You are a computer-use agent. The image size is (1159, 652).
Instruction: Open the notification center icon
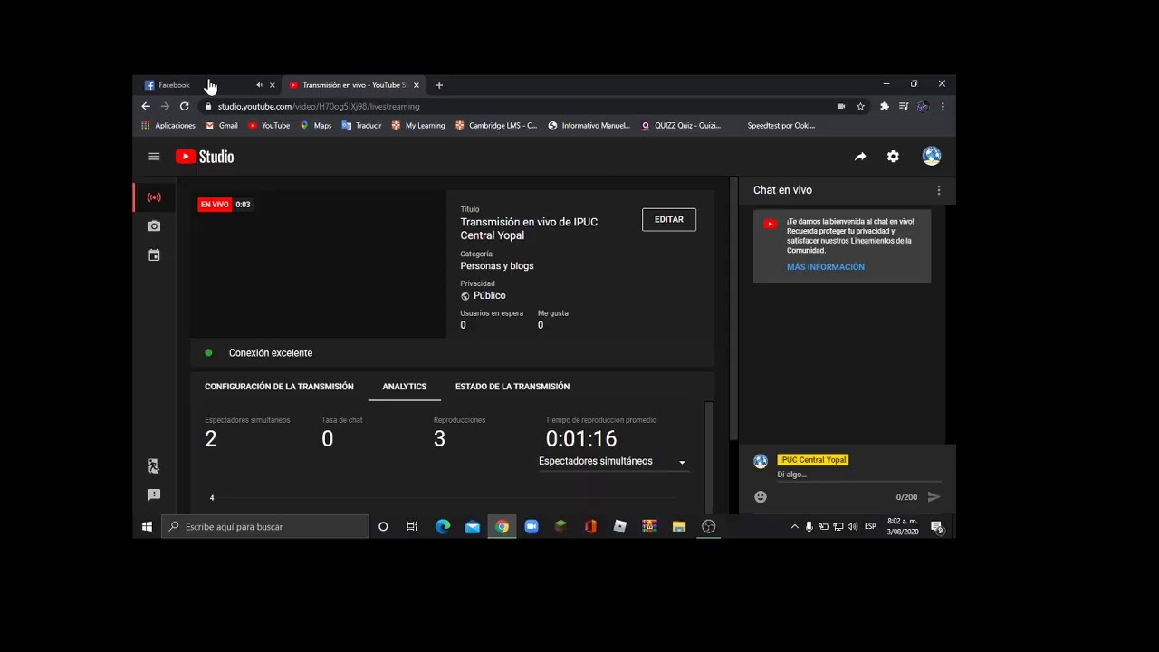936,526
